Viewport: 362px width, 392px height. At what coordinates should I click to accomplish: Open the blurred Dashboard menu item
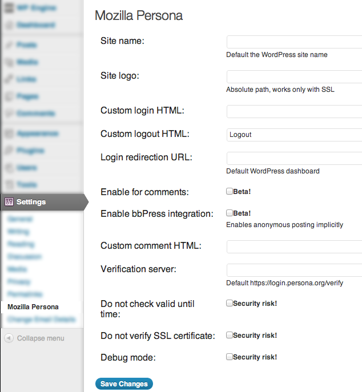click(x=36, y=25)
